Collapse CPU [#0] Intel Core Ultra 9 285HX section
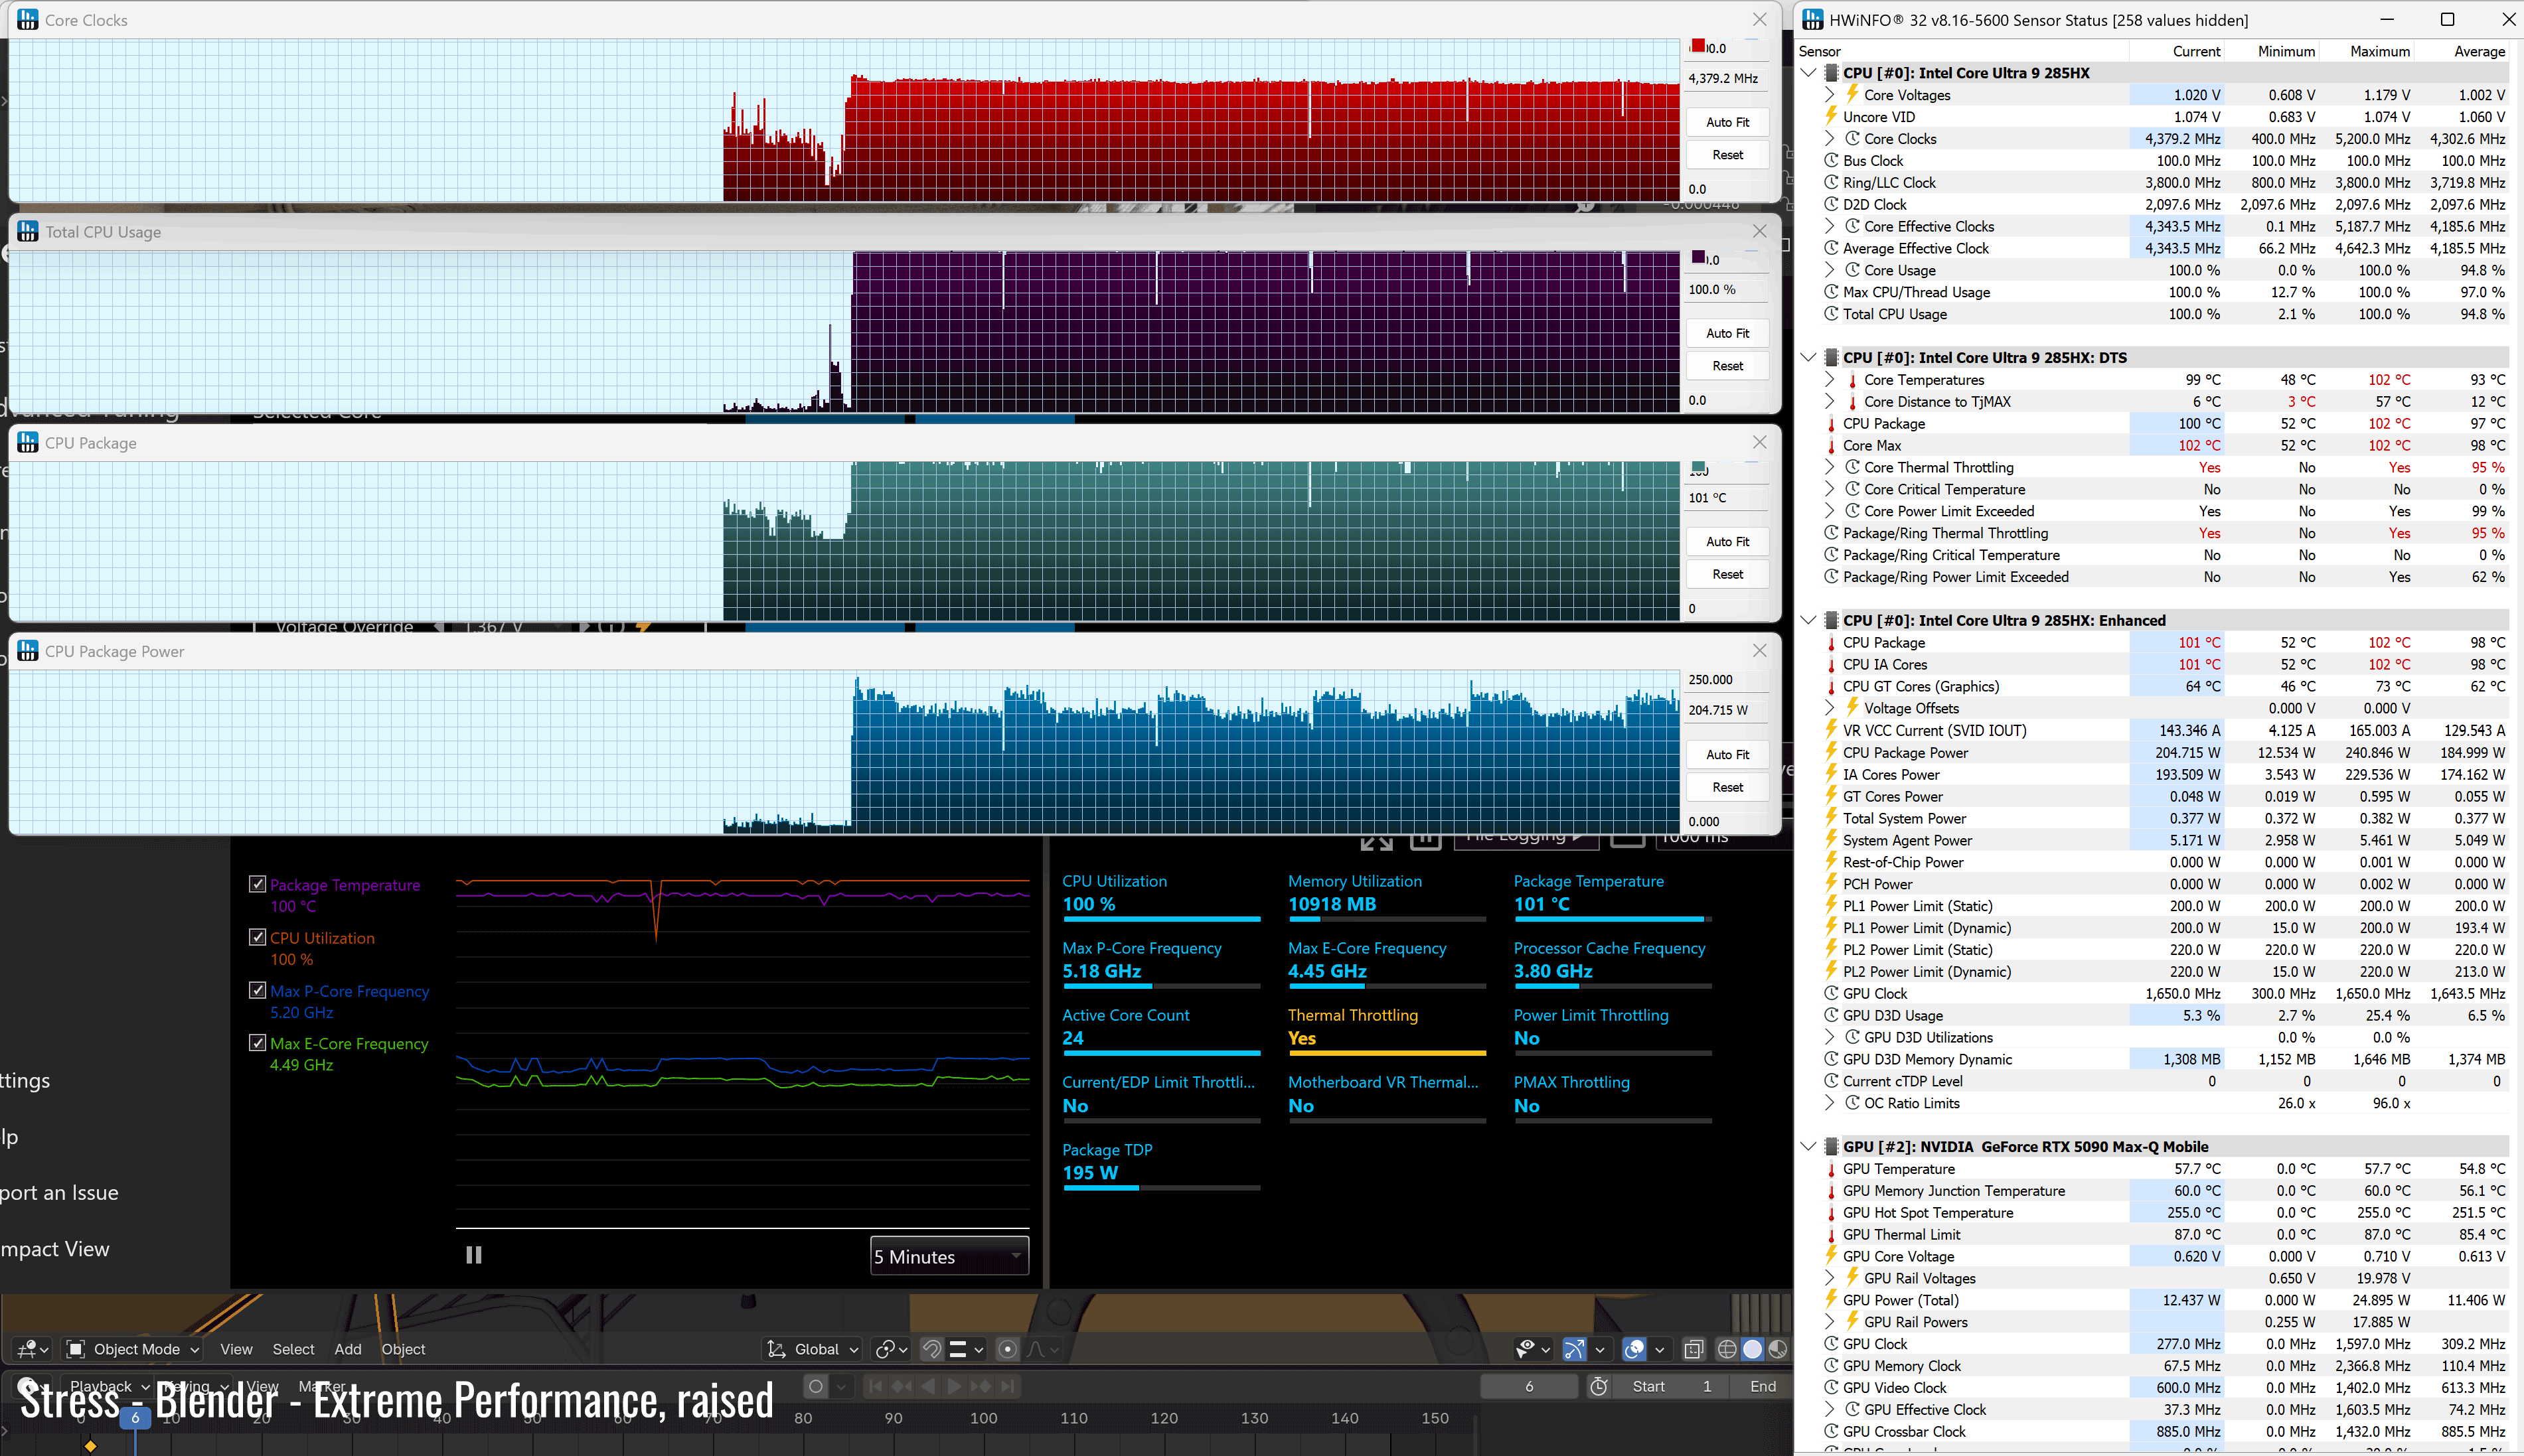This screenshot has height=1456, width=2524. 1808,73
